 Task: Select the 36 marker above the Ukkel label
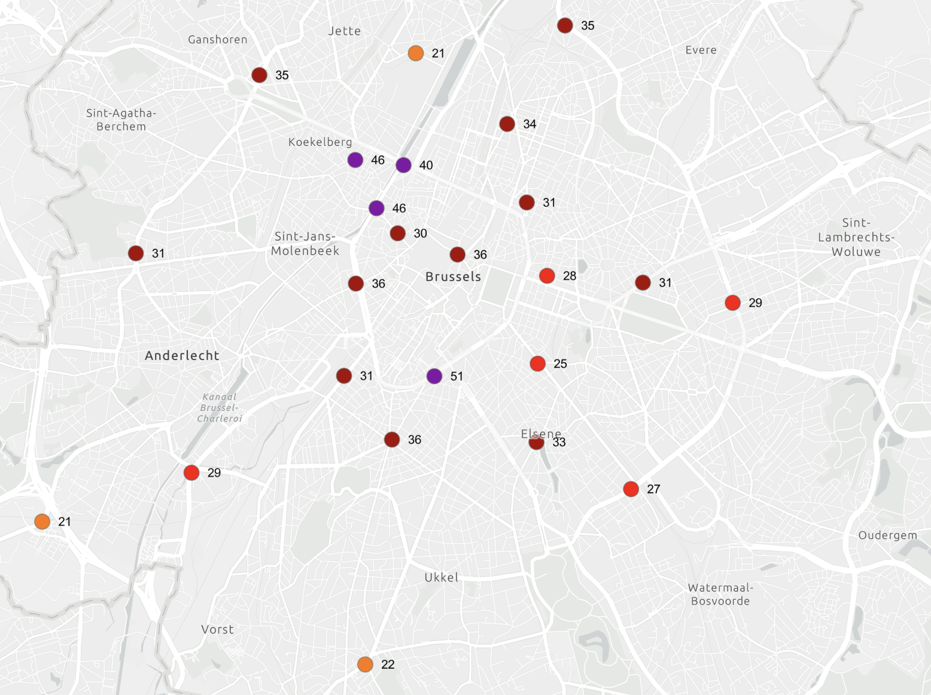(x=392, y=440)
